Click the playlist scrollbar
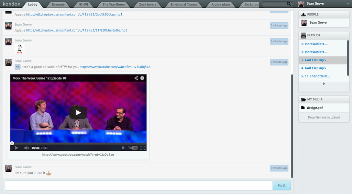 coord(348,58)
